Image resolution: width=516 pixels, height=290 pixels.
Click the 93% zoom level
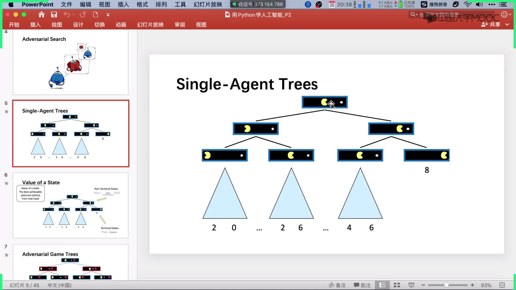(x=486, y=285)
